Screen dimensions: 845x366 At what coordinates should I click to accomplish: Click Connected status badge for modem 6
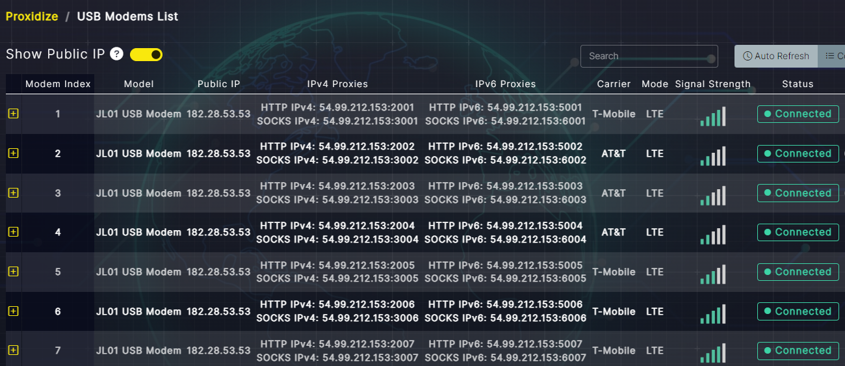(x=798, y=311)
